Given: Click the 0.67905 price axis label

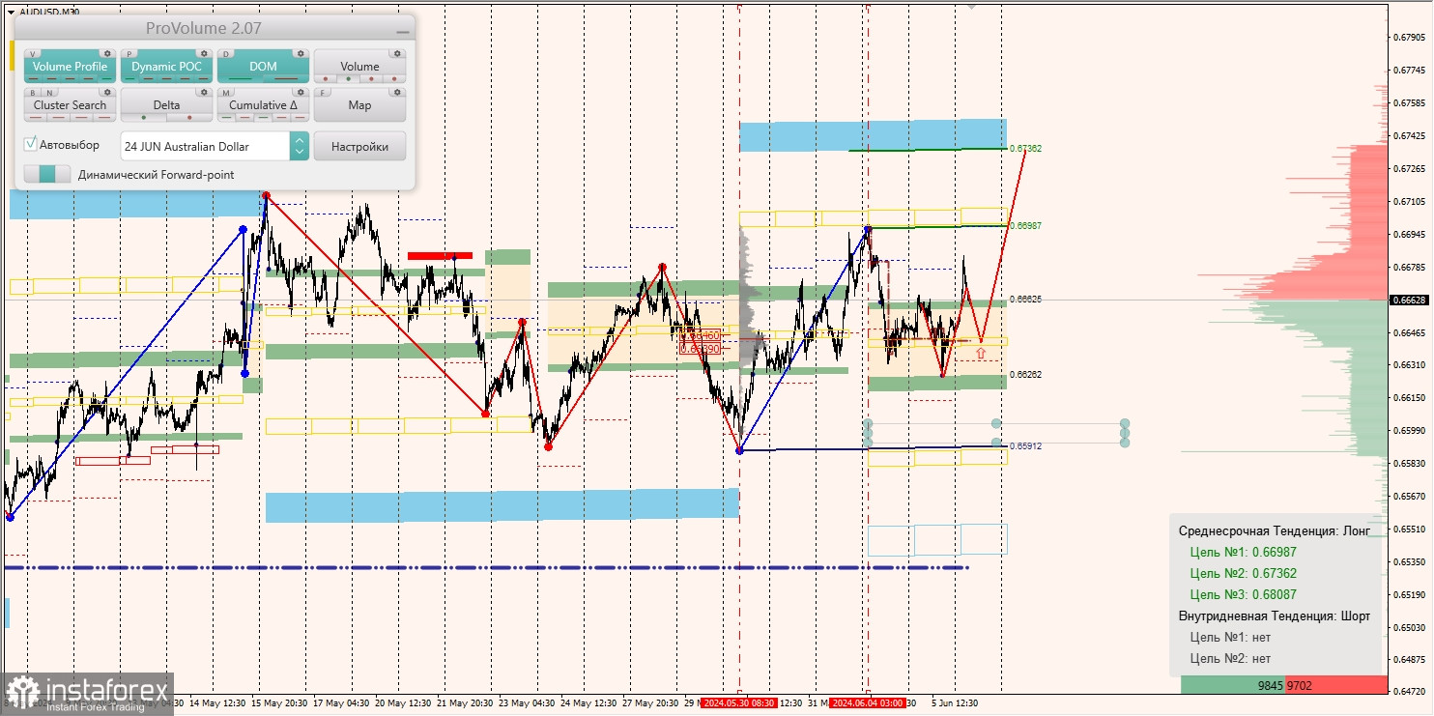Looking at the screenshot, I should (x=1410, y=38).
